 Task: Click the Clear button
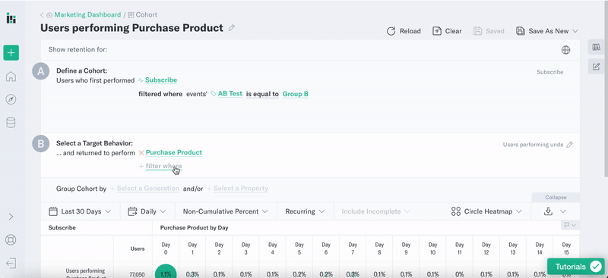point(447,31)
